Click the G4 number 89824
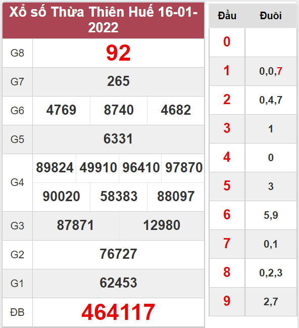 [55, 168]
